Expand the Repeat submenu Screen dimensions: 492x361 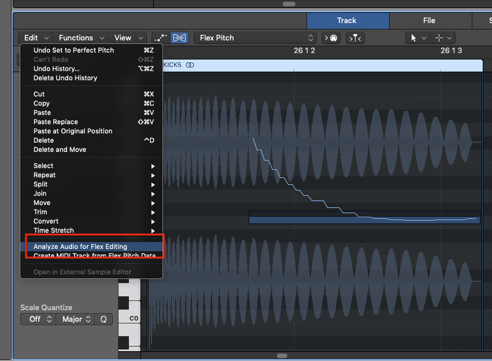tap(91, 175)
